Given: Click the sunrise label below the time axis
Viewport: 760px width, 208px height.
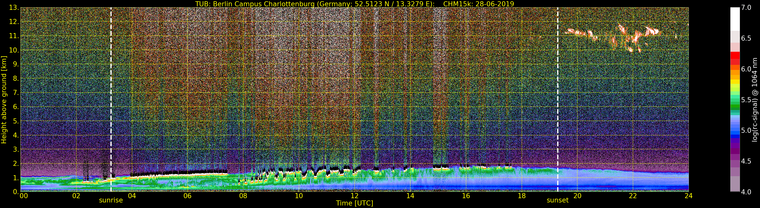Looking at the screenshot, I should 111,200.
